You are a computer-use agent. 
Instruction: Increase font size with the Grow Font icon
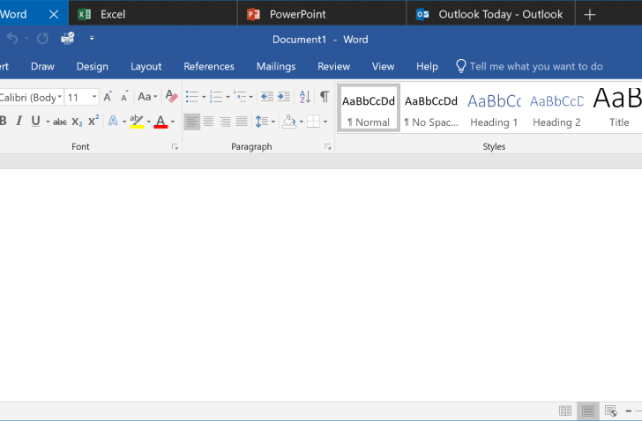[108, 97]
